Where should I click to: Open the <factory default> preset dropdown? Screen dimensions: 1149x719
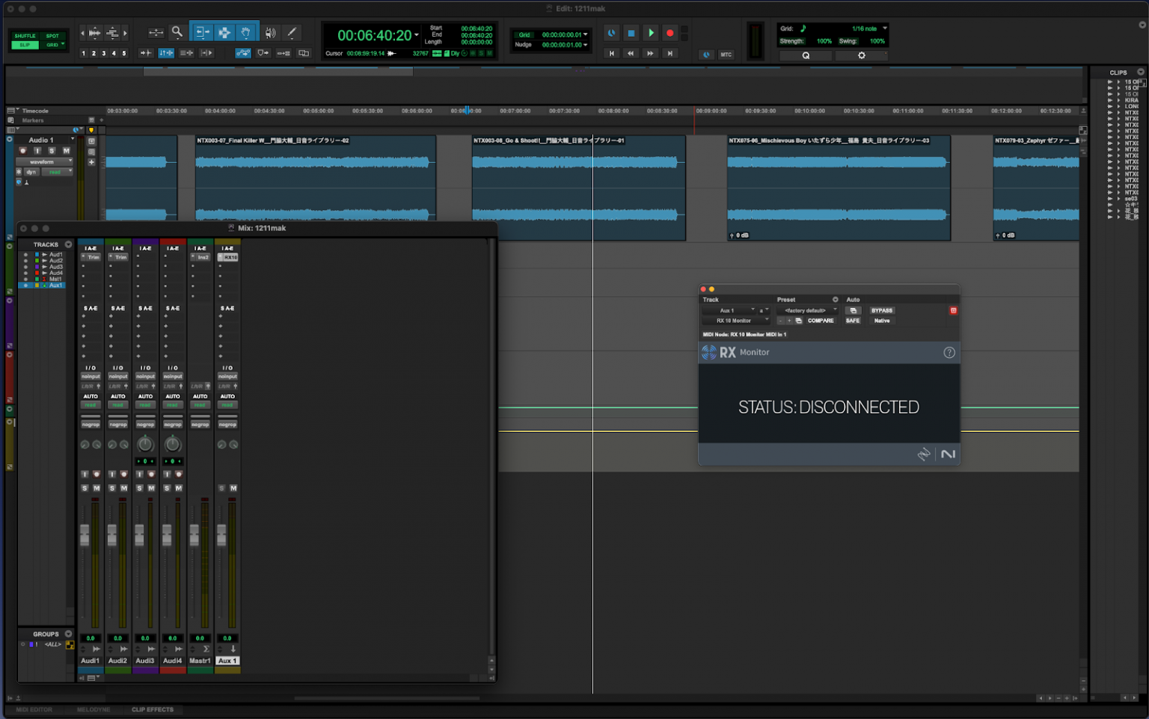(x=807, y=309)
